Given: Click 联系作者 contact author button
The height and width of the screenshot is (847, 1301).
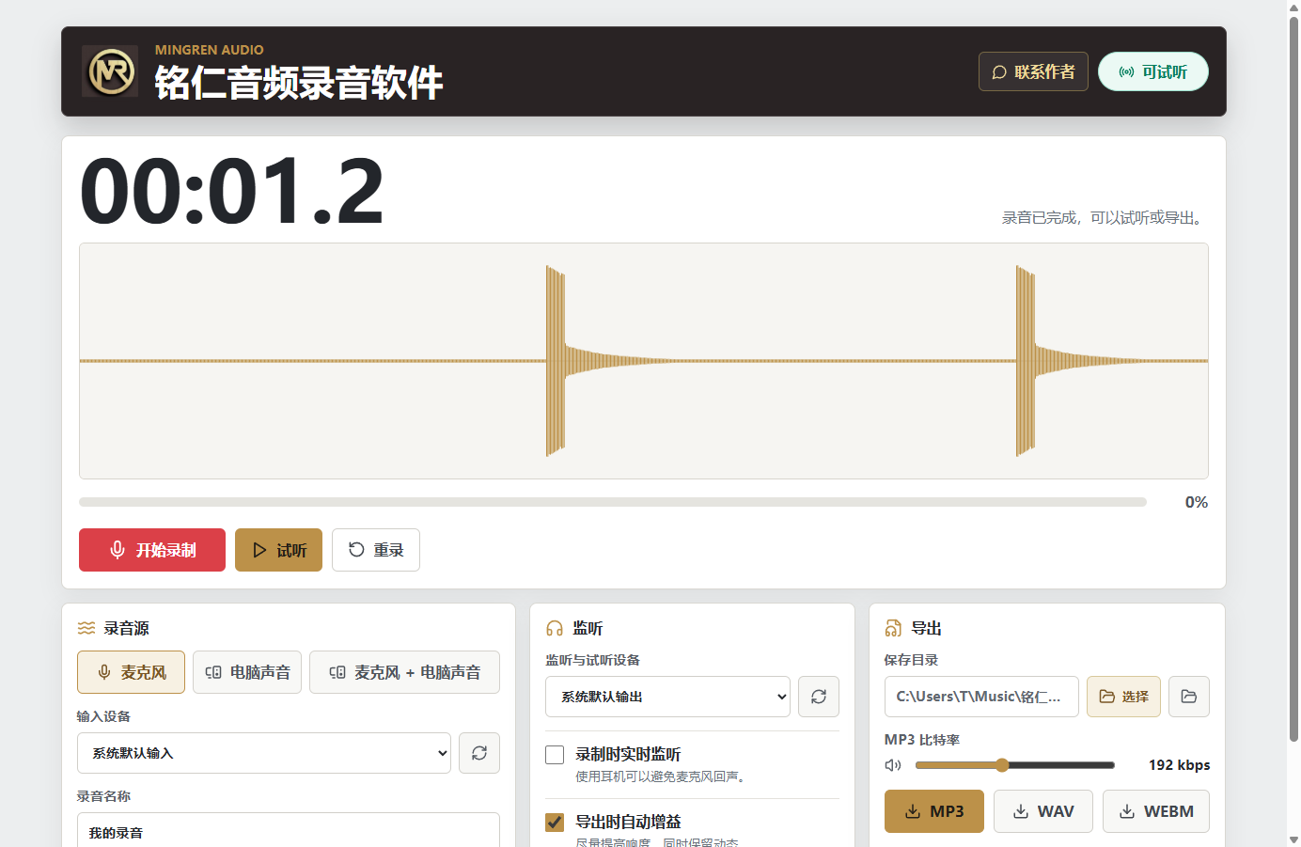Looking at the screenshot, I should point(1033,71).
